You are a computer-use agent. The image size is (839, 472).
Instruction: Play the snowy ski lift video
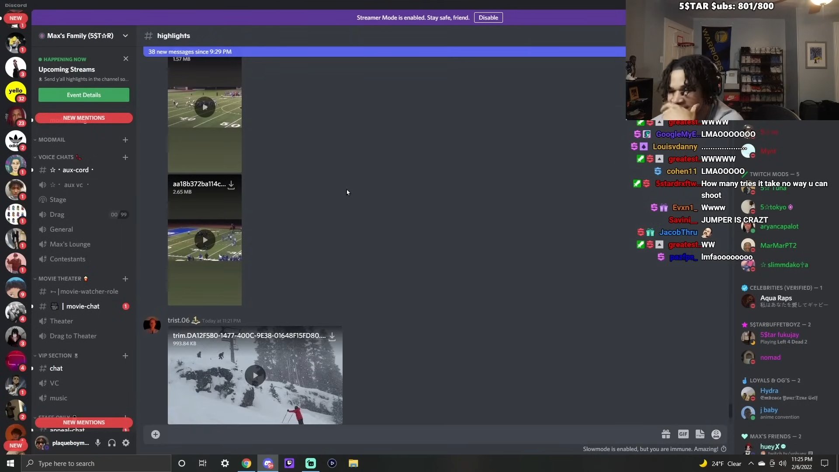coord(255,375)
